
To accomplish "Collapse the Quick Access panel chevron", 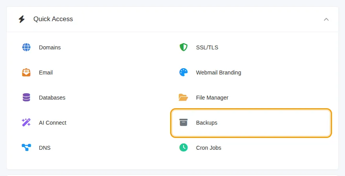I will click(326, 19).
